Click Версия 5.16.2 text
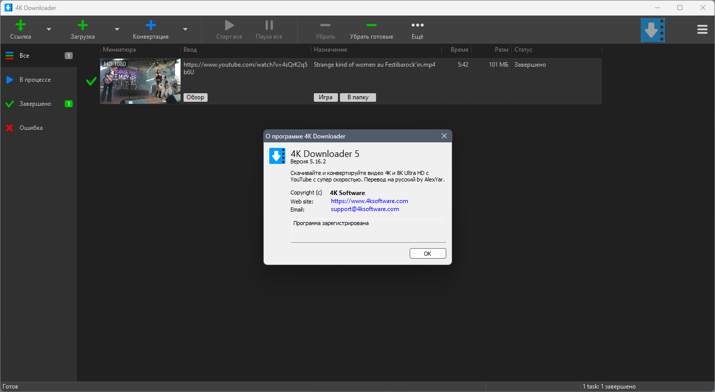Viewport: 715px width, 392px height. point(308,162)
